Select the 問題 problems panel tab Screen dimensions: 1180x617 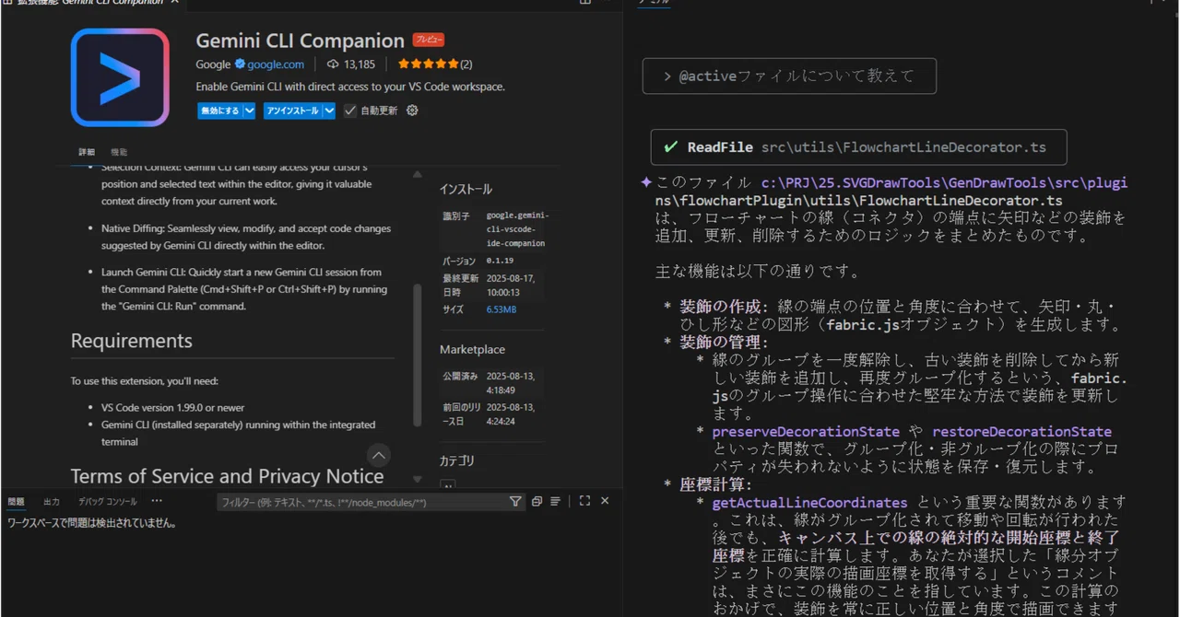(17, 502)
